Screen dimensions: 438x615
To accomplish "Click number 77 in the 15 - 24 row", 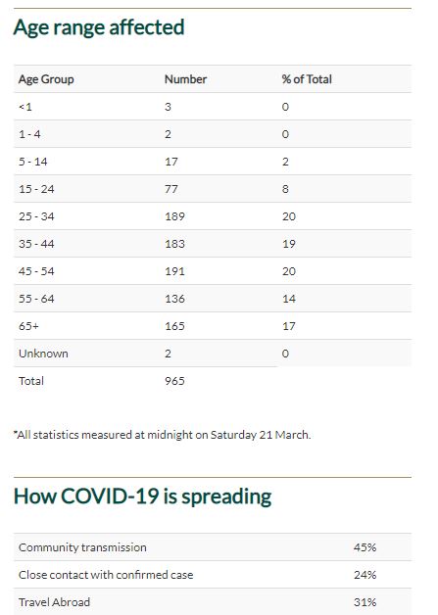I will [171, 189].
